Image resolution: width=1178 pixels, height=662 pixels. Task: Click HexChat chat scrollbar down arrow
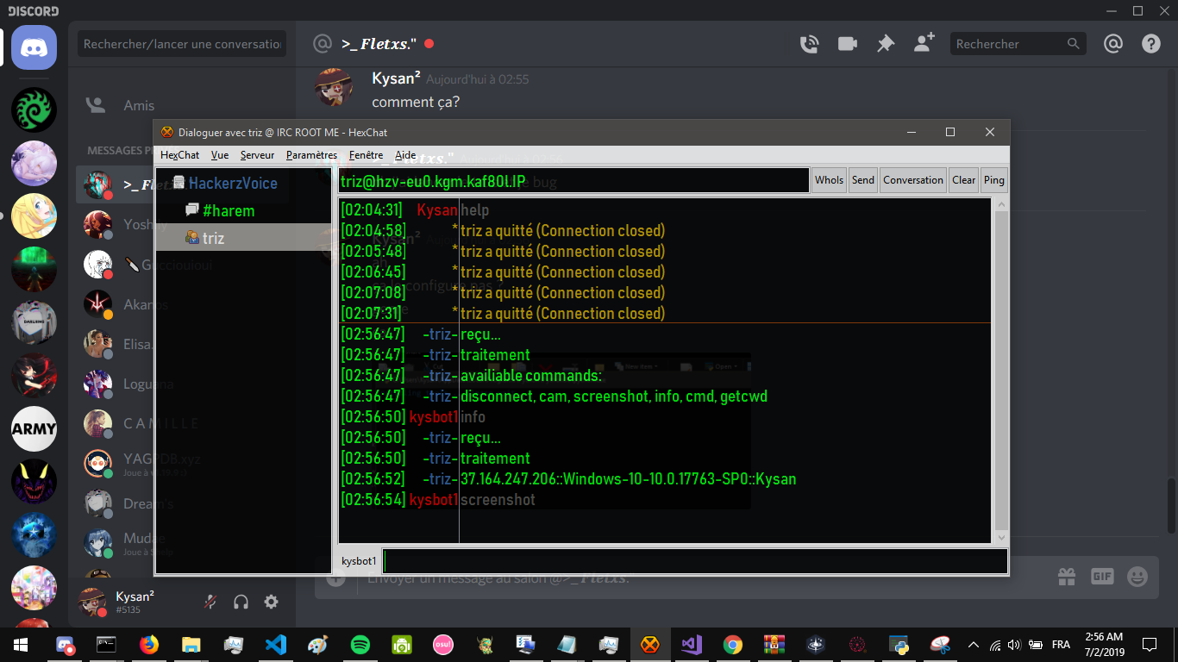tap(1001, 537)
